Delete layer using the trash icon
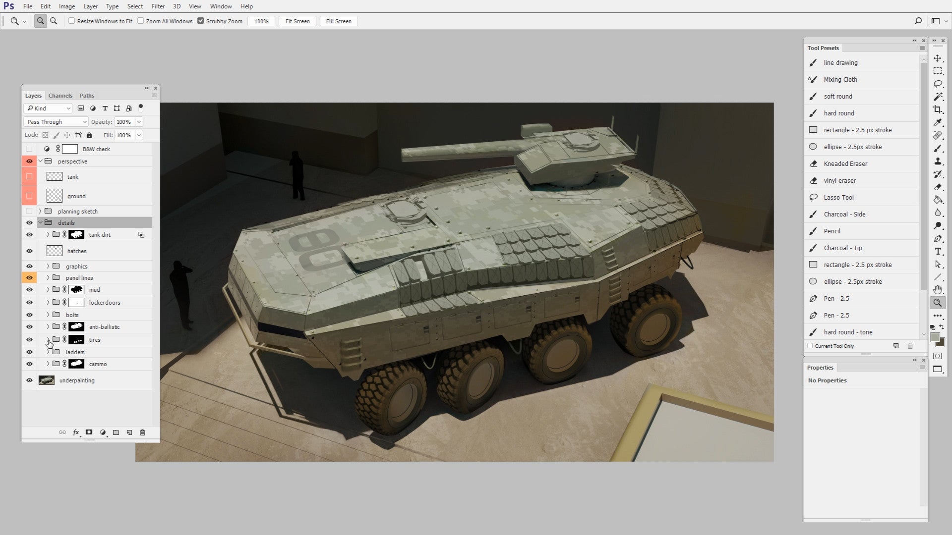This screenshot has height=535, width=952. [x=142, y=432]
